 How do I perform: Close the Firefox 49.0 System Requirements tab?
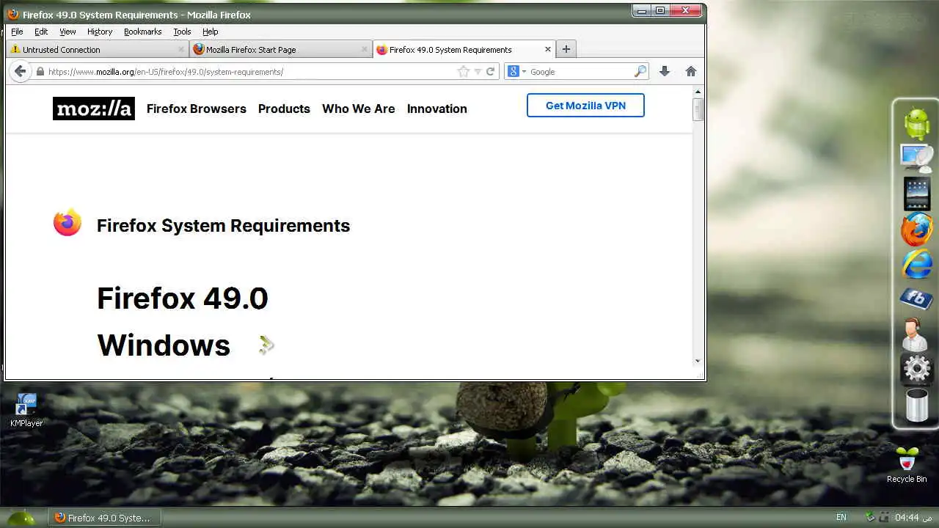coord(547,49)
